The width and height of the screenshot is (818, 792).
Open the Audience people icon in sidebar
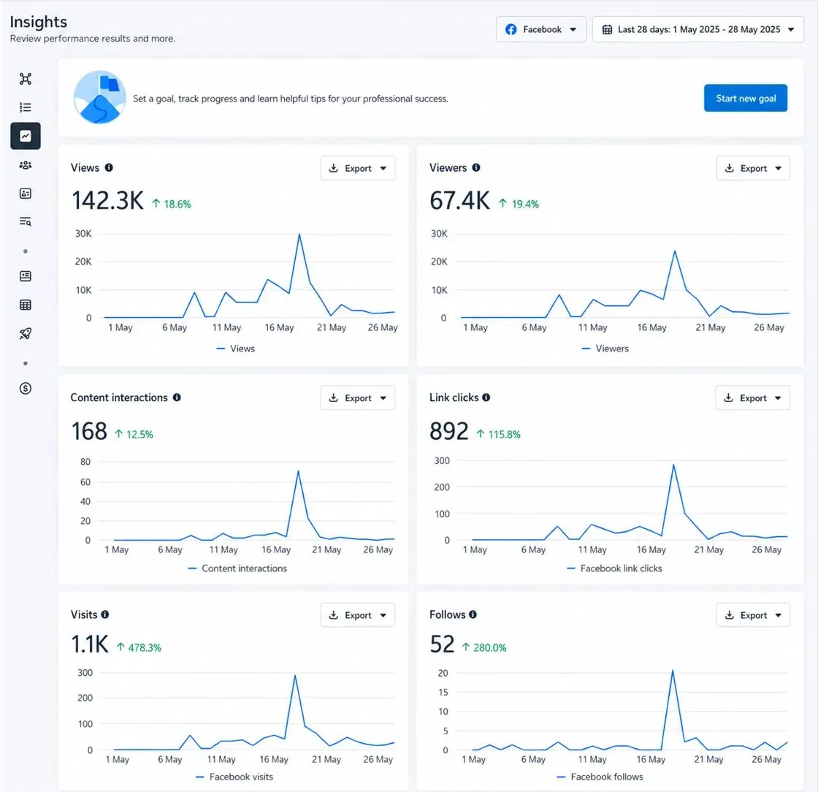coord(25,165)
